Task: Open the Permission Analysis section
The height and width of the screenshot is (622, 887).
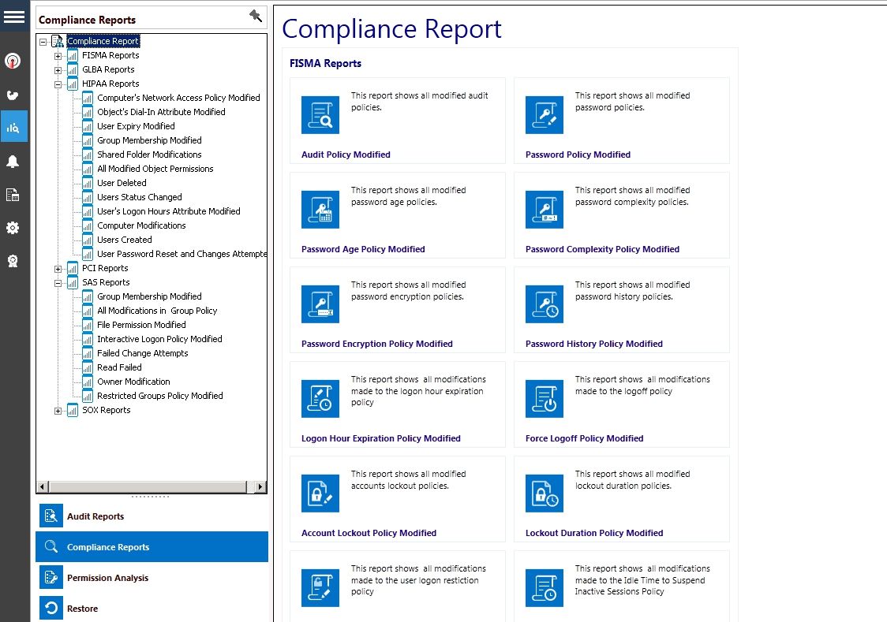Action: (152, 577)
